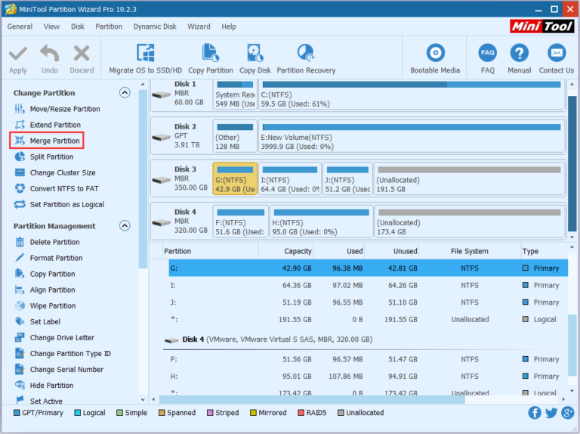Click Merge Partition in sidebar
This screenshot has height=434, width=580.
pos(54,141)
